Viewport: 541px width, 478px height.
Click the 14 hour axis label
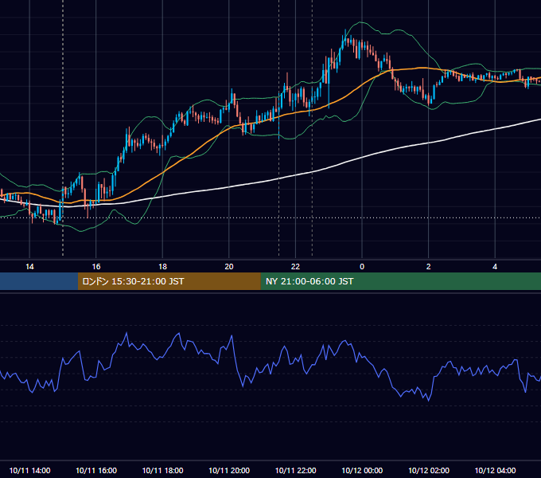[x=29, y=267]
